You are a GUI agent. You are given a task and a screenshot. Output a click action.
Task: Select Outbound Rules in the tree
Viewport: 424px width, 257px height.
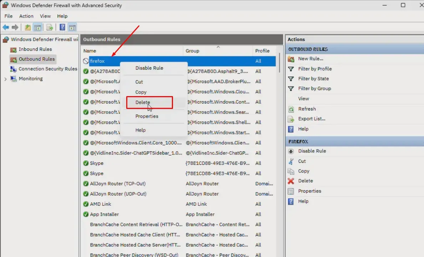36,59
